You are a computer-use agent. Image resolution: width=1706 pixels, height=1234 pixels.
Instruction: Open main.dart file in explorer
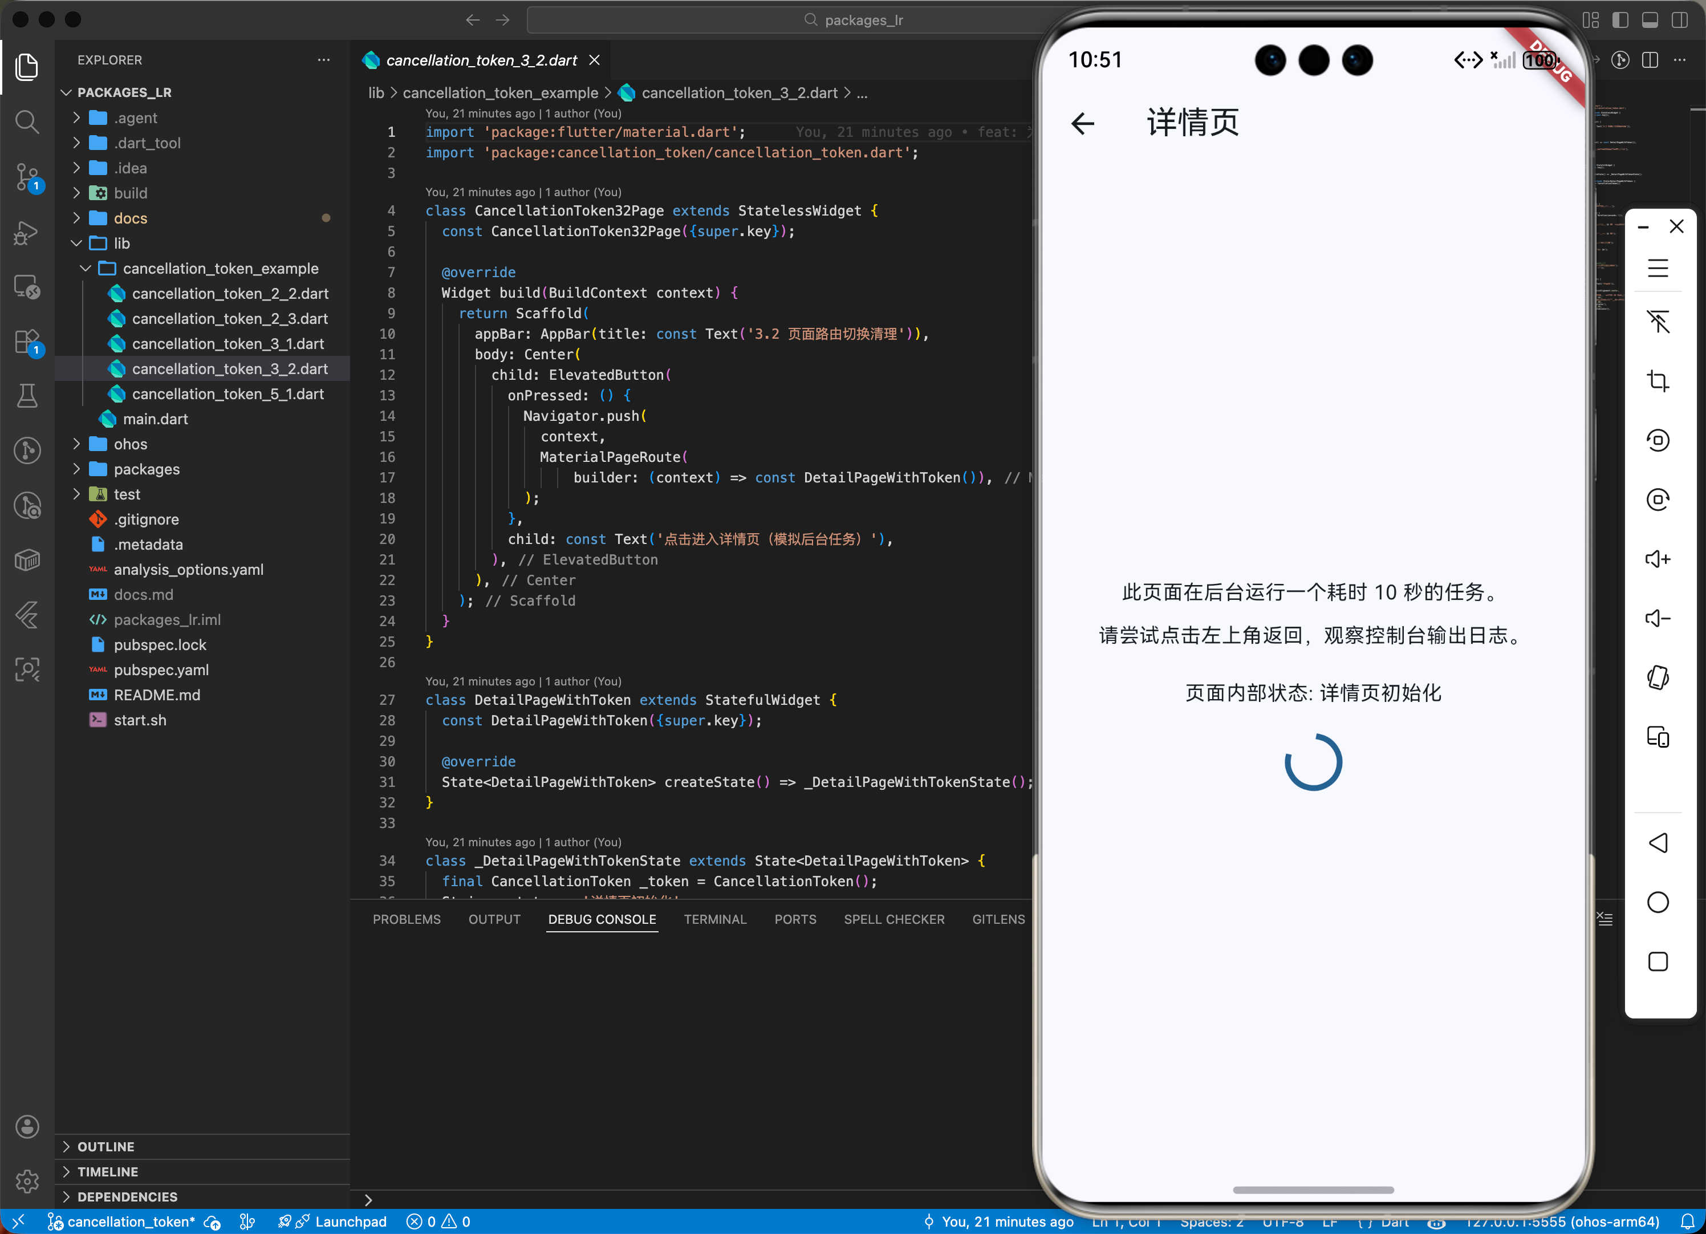155,419
